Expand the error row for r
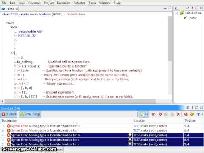Viewport: 204px width, 153px height. (3, 144)
